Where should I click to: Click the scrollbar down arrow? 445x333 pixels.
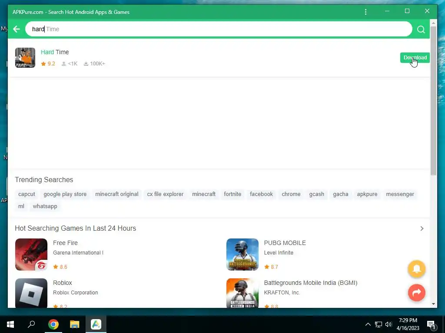(433, 304)
